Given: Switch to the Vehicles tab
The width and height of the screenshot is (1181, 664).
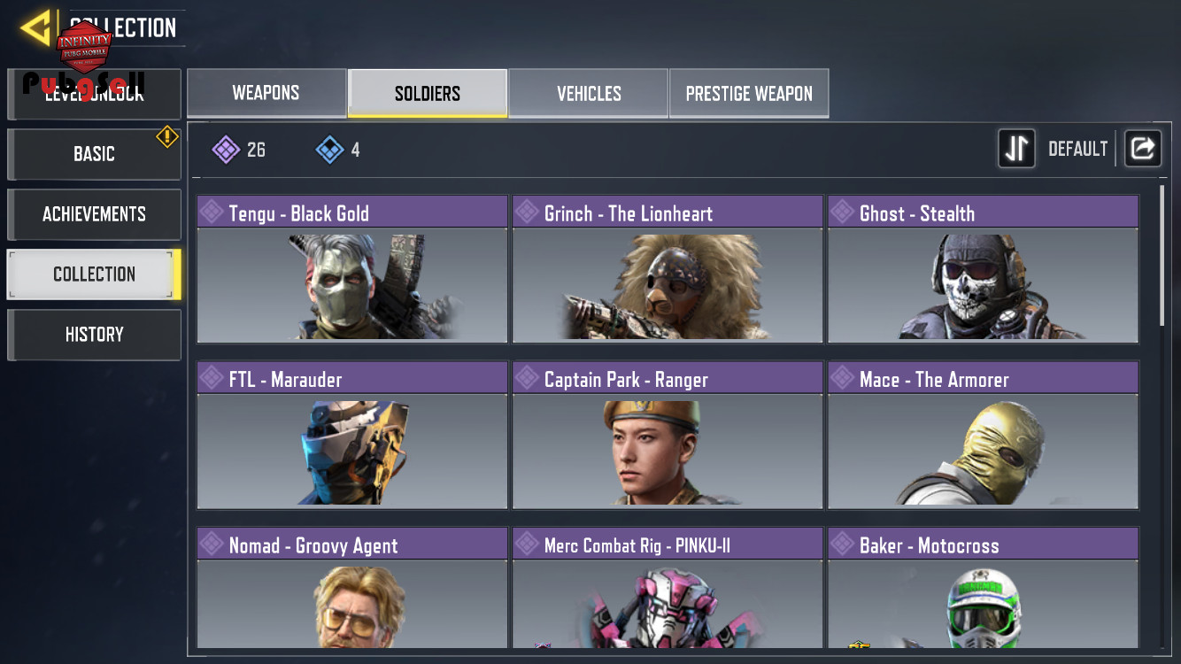Looking at the screenshot, I should (x=589, y=93).
